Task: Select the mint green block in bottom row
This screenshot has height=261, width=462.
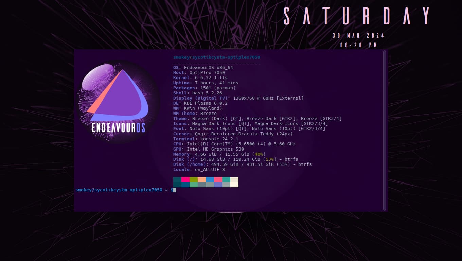Action: pyautogui.click(x=193, y=185)
